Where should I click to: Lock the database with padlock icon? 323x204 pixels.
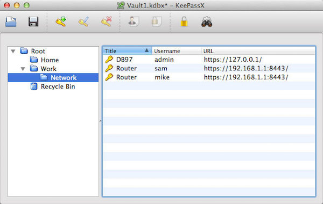184,21
